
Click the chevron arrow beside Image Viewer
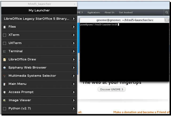pos(74,100)
